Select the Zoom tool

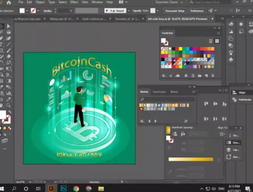point(8,105)
